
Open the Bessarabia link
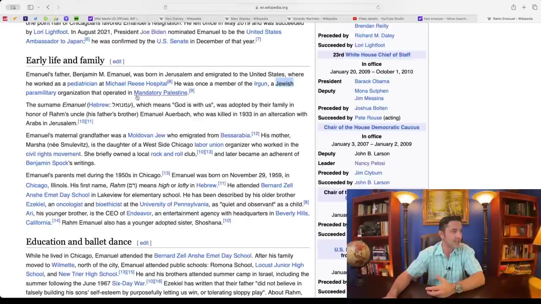[235, 136]
